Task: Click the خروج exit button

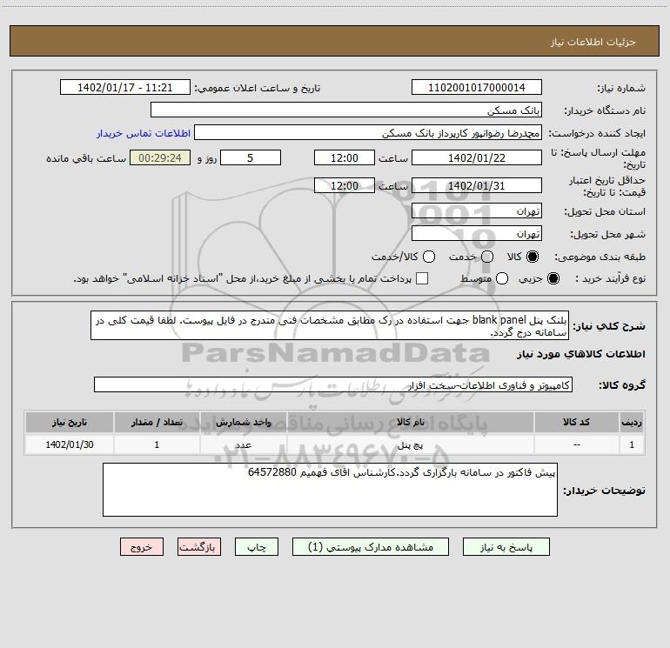Action: [x=142, y=547]
